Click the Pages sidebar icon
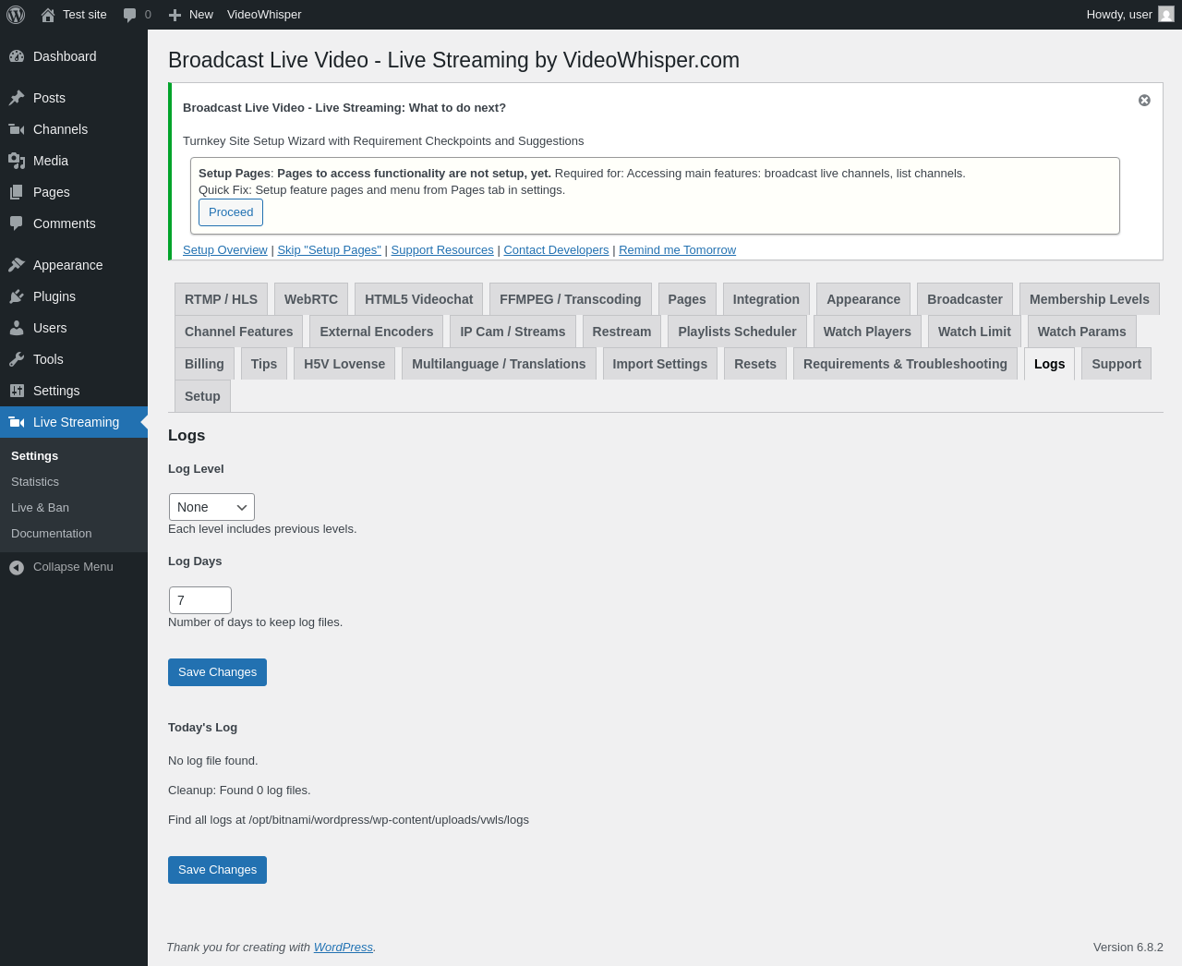This screenshot has height=966, width=1182. pos(17,192)
